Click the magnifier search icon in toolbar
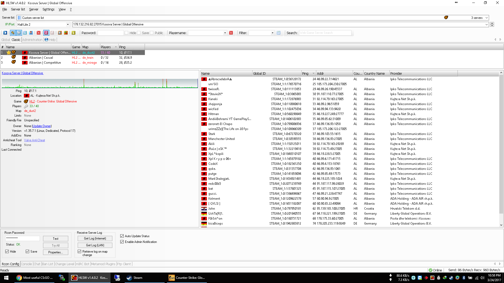 13,33
